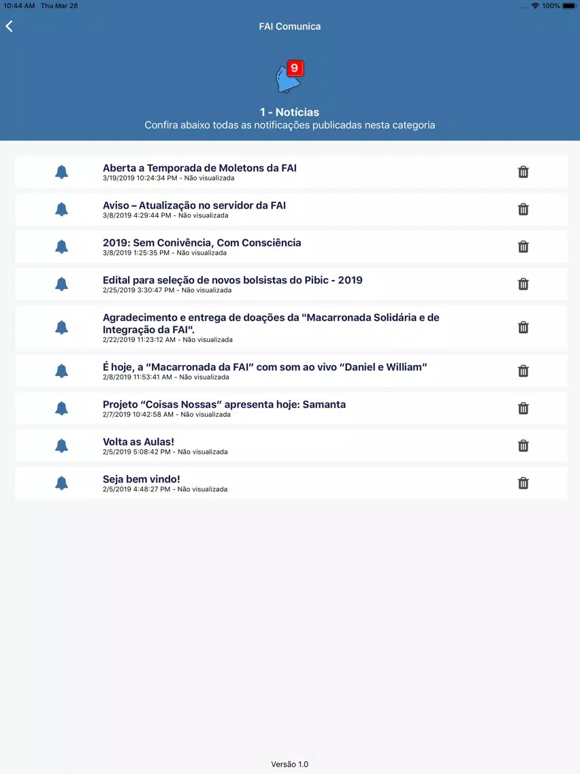
Task: Remove the 'Volta as Aulas!' notification
Action: point(523,446)
